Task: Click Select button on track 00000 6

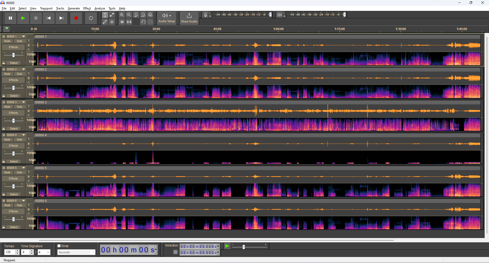Action: (x=14, y=227)
